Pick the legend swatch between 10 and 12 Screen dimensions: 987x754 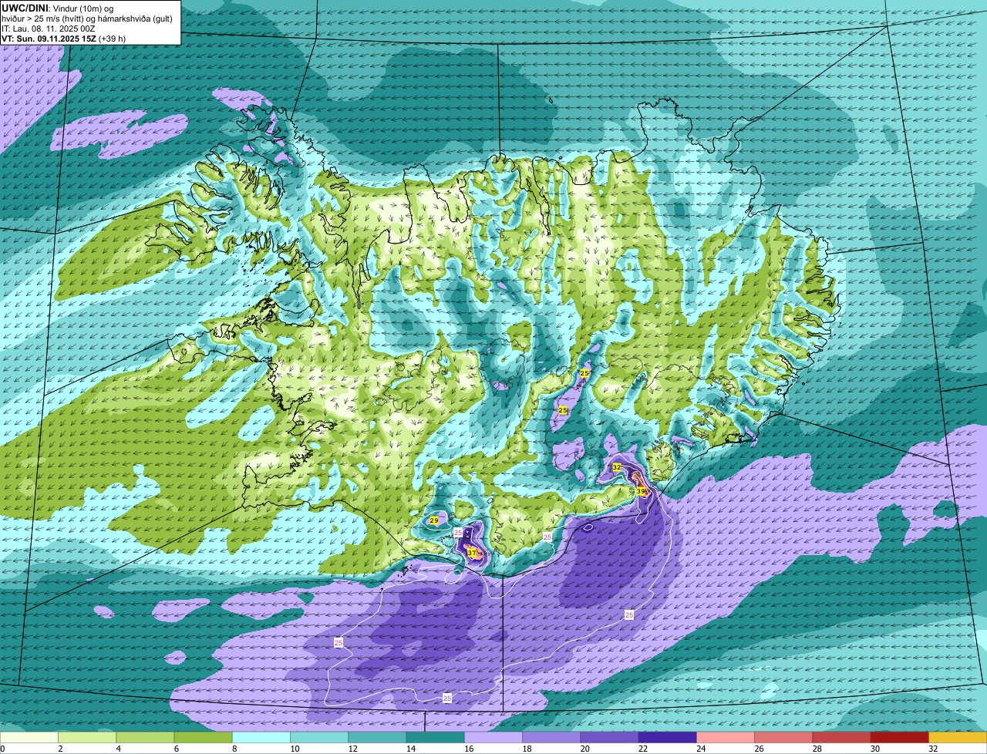(x=319, y=737)
